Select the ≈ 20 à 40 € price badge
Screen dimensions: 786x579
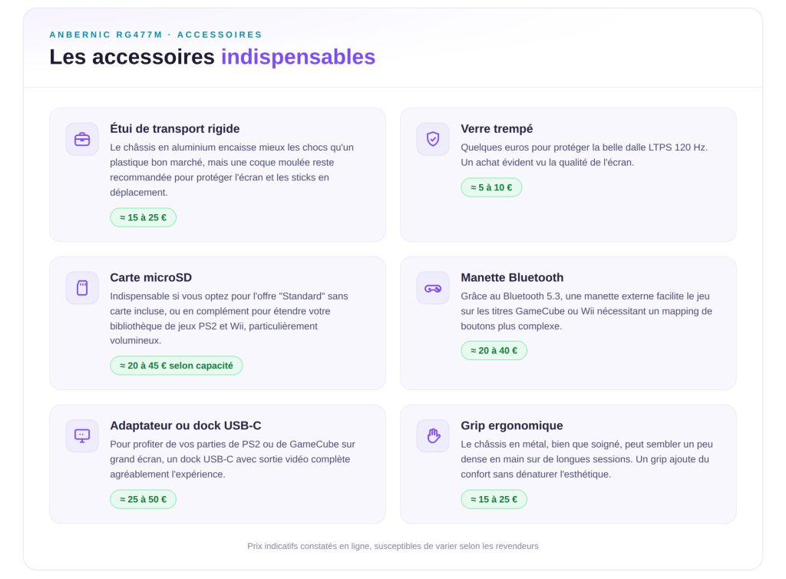(494, 350)
